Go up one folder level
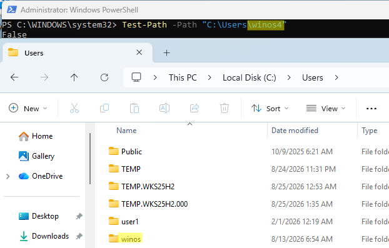Viewport: 389px width, 248px height. (x=74, y=77)
